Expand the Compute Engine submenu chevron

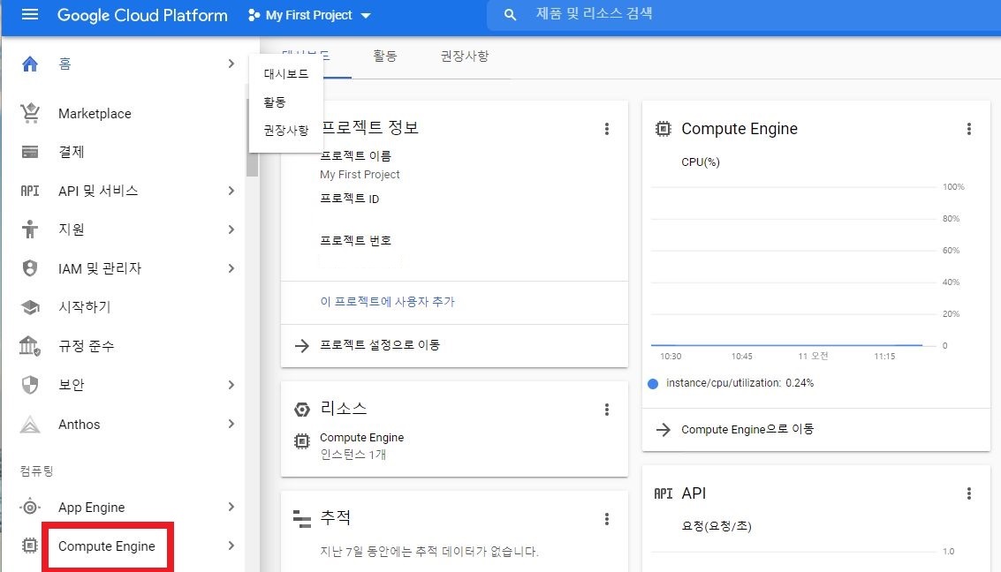pyautogui.click(x=231, y=546)
